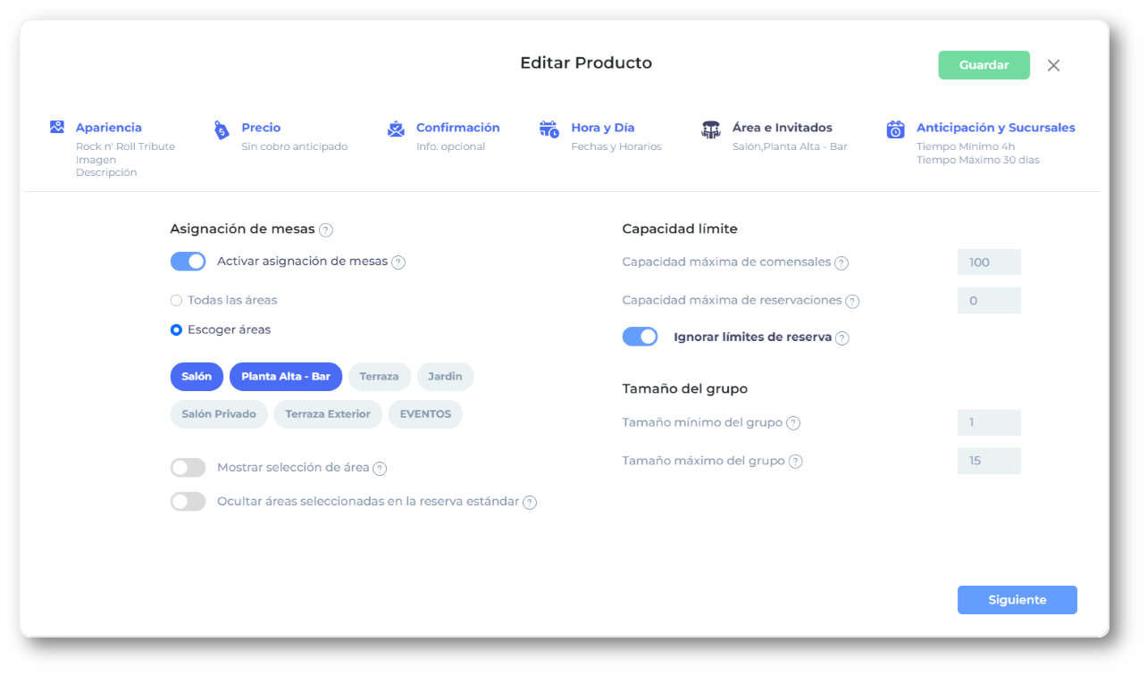1147x675 pixels.
Task: Click the Tiempo Máximo 30 días text
Action: (x=978, y=160)
